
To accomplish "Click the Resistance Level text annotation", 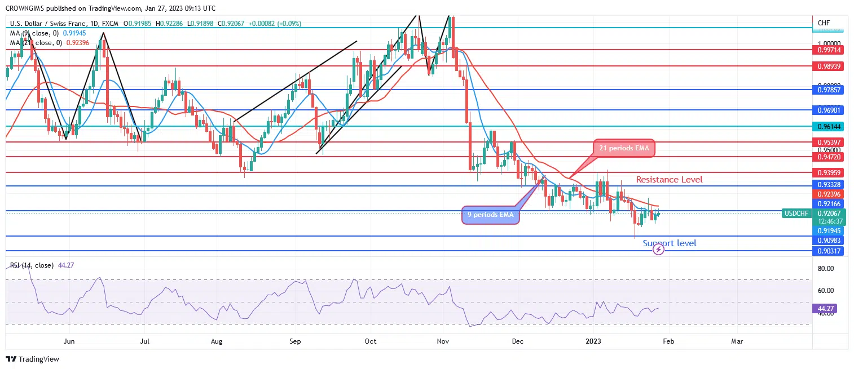I will tap(669, 180).
